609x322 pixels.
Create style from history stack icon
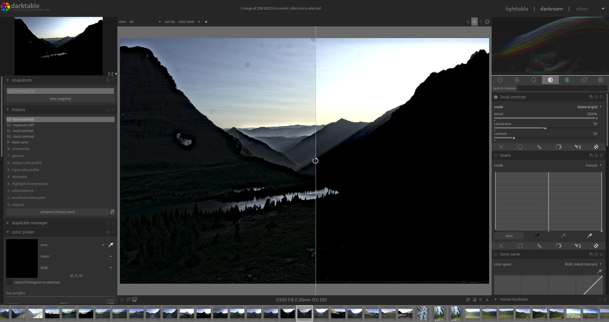point(112,212)
